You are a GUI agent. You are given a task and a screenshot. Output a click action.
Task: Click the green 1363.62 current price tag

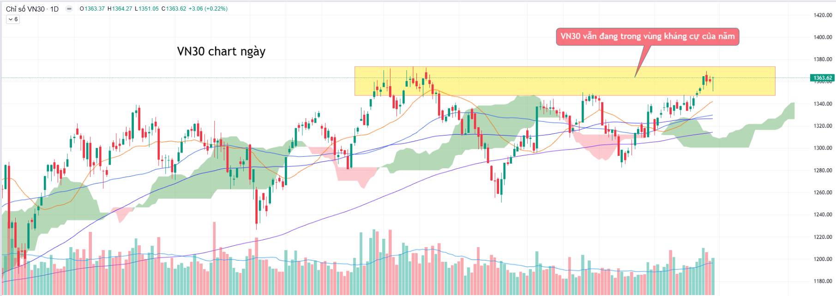pos(822,78)
